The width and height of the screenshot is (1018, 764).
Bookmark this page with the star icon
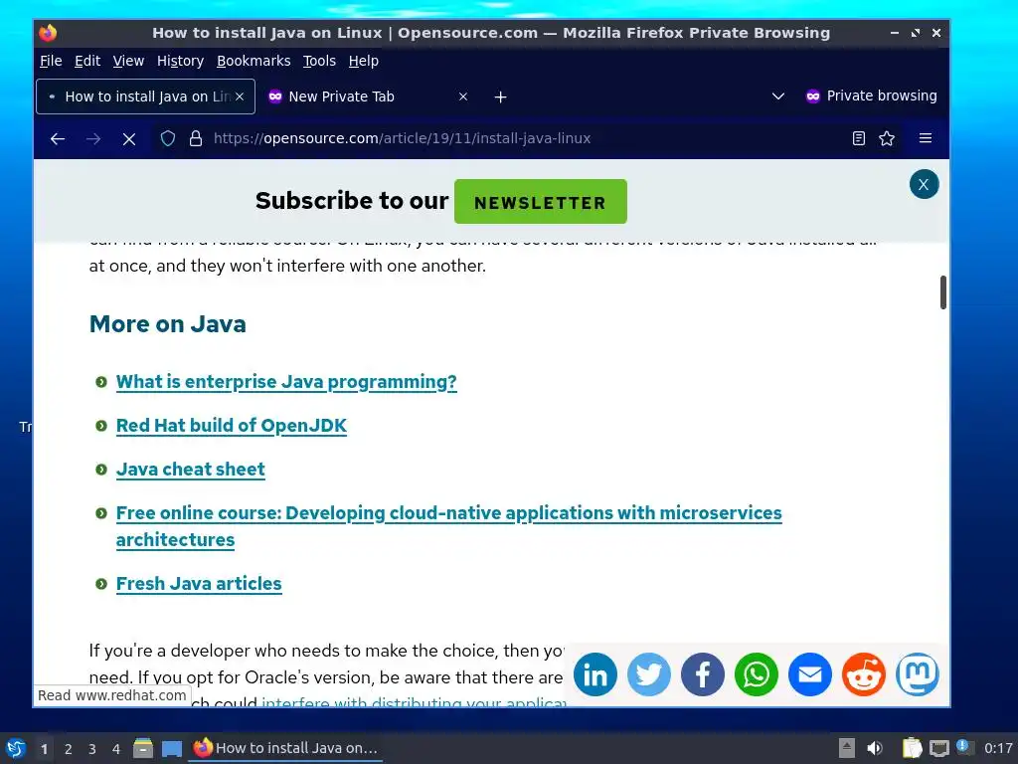pyautogui.click(x=887, y=138)
